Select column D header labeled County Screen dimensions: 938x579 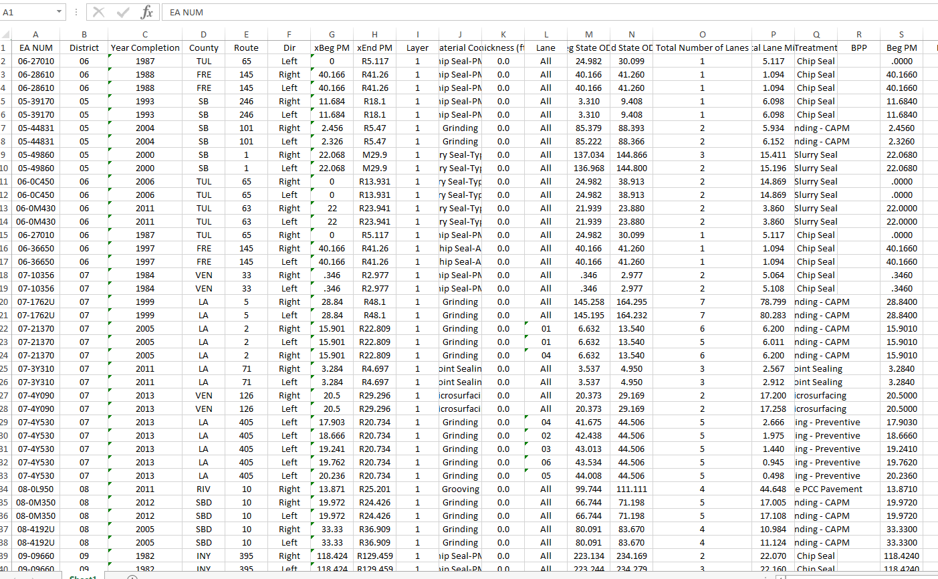[203, 33]
